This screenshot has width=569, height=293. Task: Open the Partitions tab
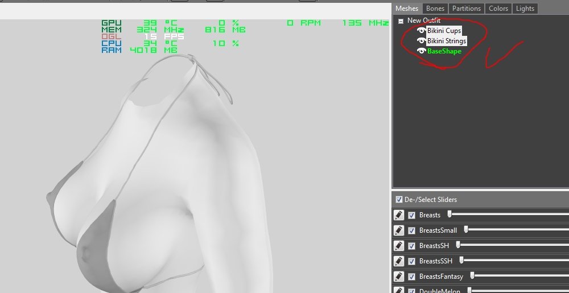[467, 9]
